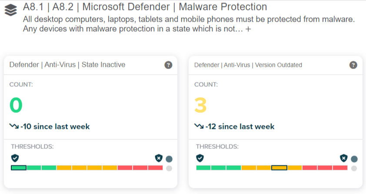Open help for Version Outdated card
Viewport: 366px width, 194px height.
point(353,65)
